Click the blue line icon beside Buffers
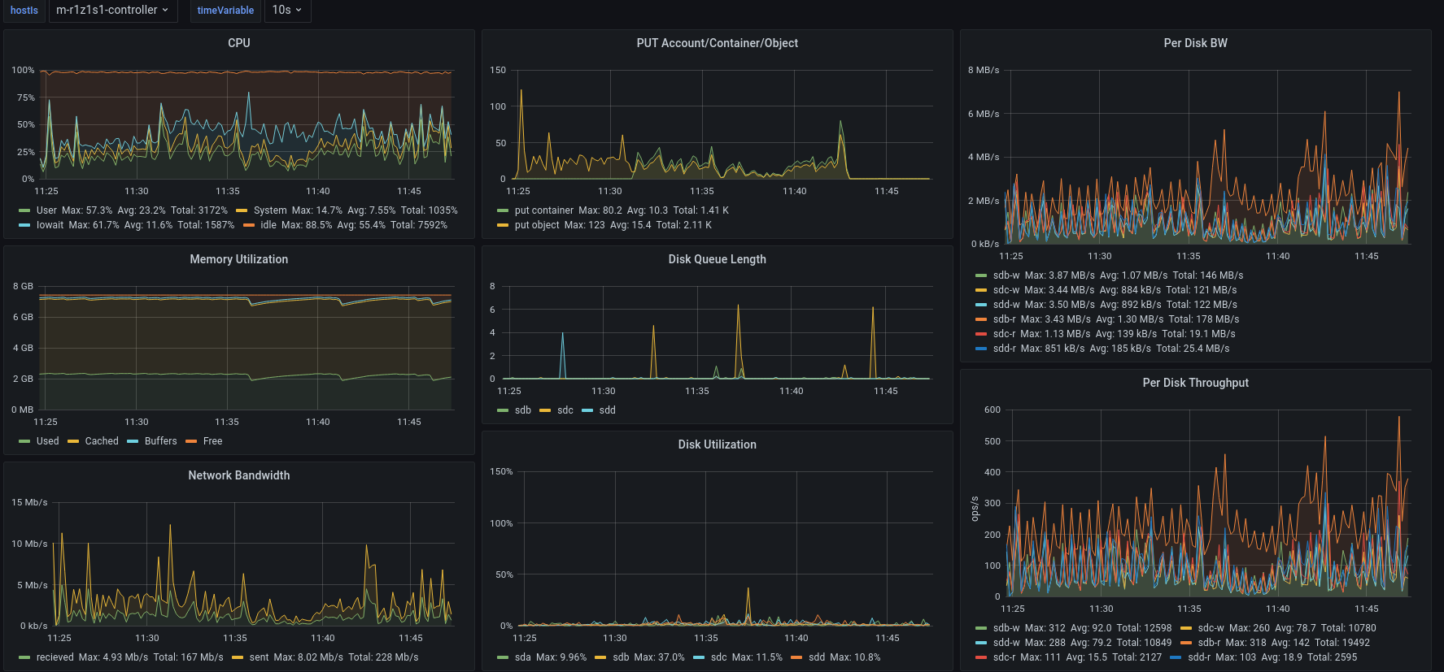The width and height of the screenshot is (1444, 672). [133, 441]
